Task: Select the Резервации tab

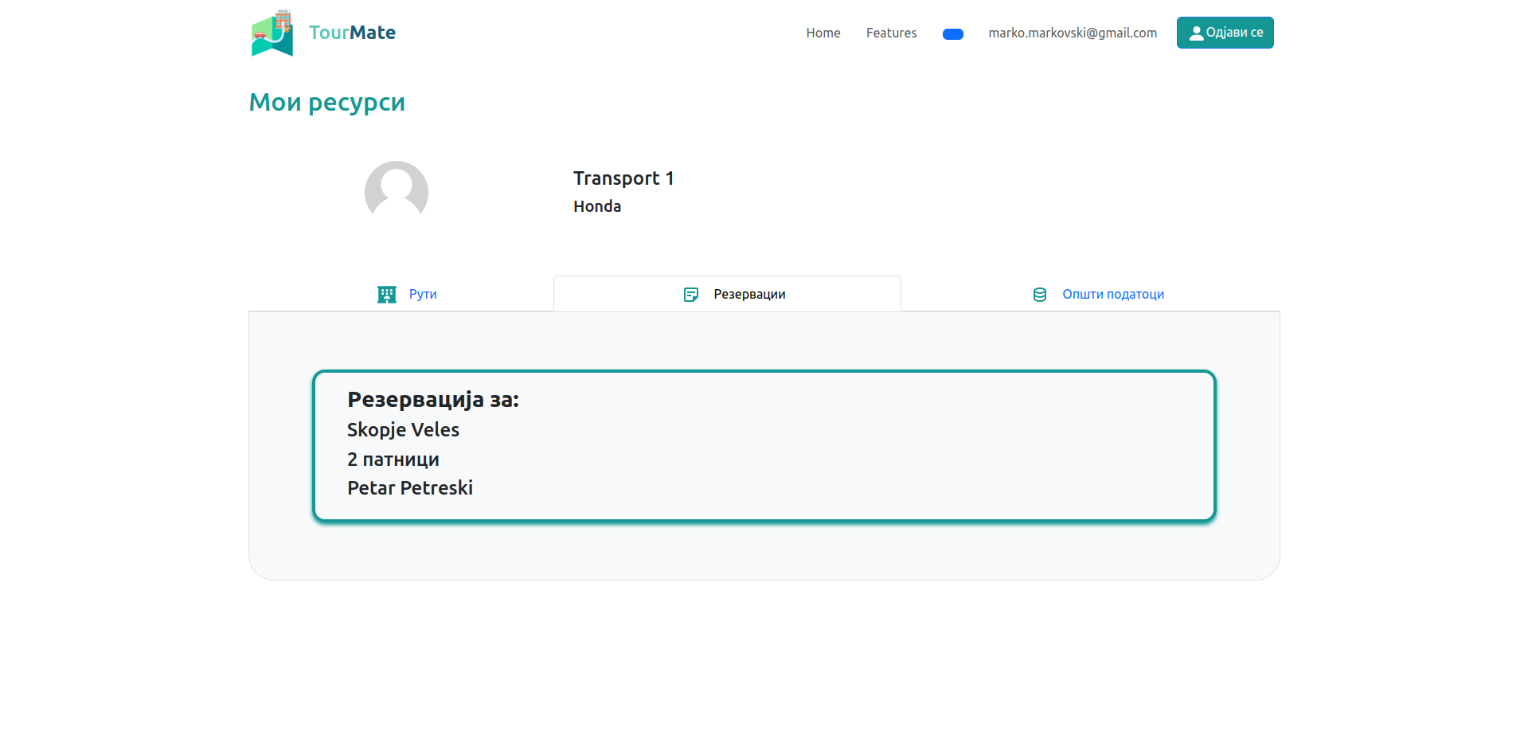Action: (x=748, y=295)
